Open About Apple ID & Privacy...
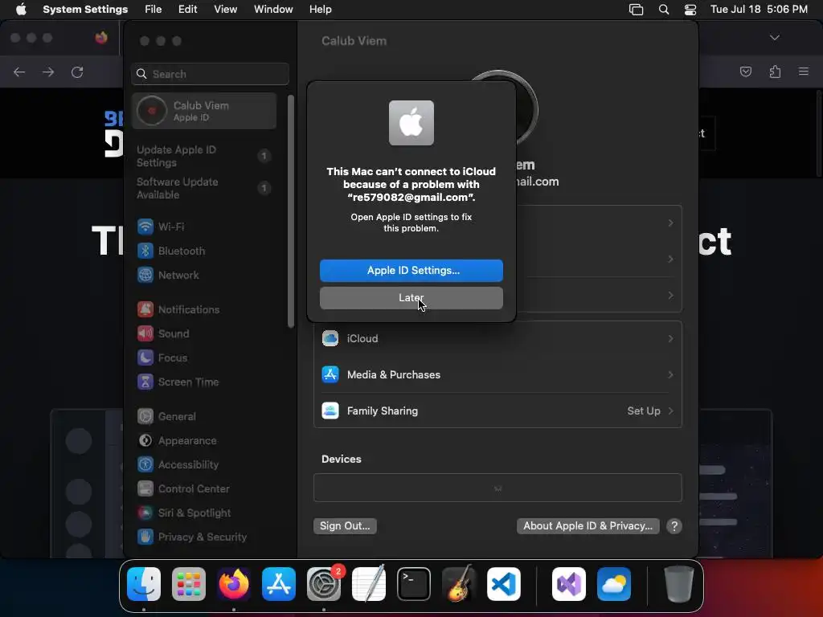823x617 pixels. click(x=588, y=525)
